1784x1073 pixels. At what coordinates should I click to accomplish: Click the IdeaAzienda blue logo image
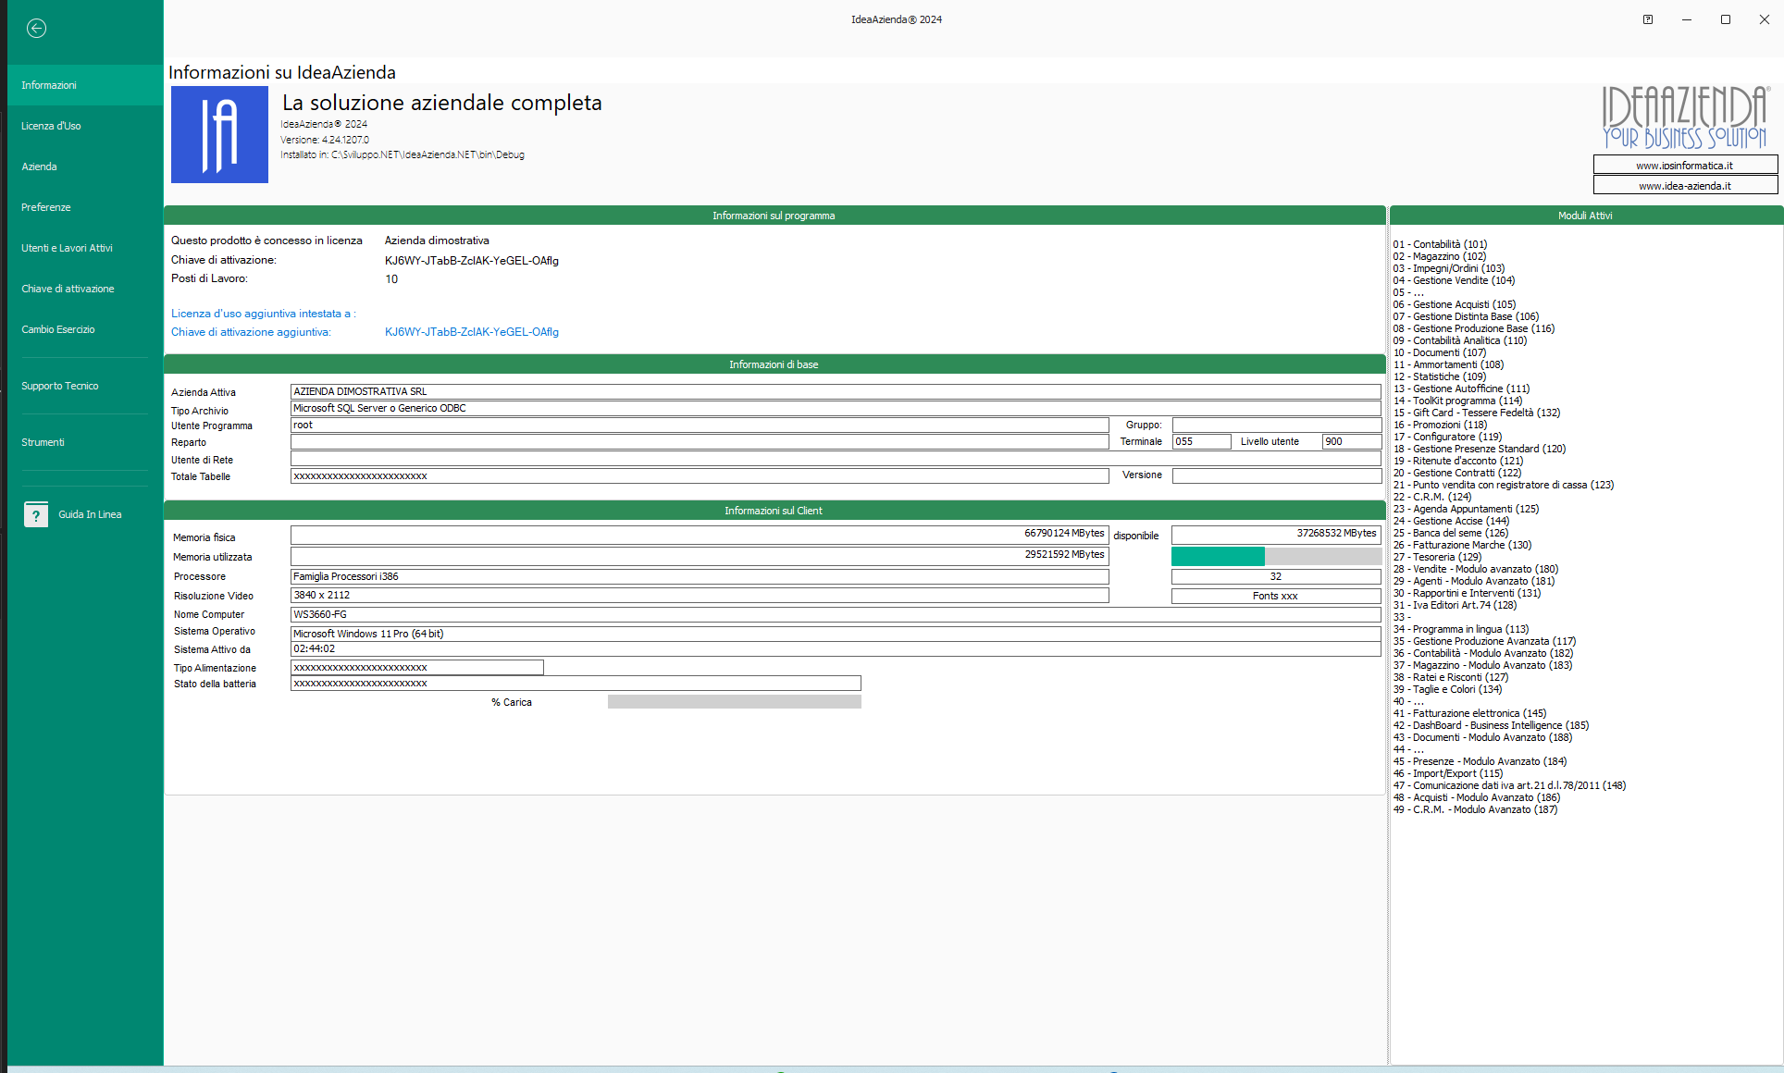219,134
